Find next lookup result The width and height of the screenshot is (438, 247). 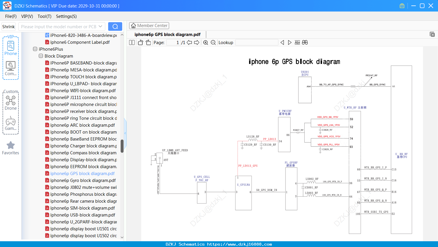click(290, 43)
